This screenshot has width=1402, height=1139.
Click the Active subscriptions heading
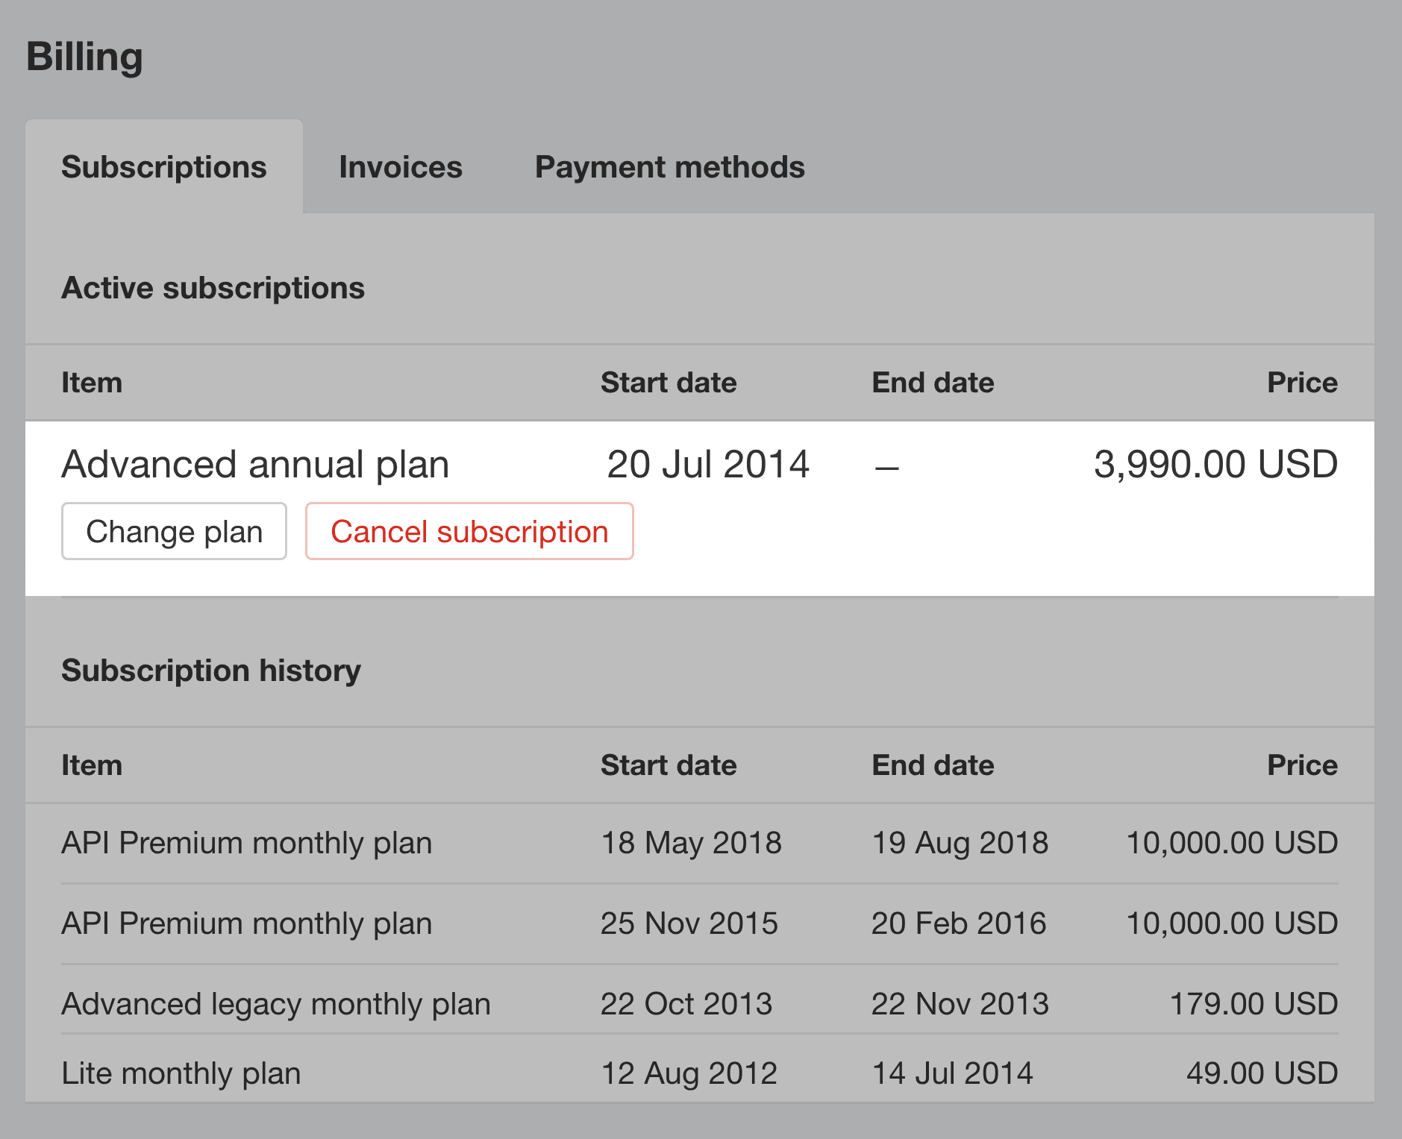(213, 288)
